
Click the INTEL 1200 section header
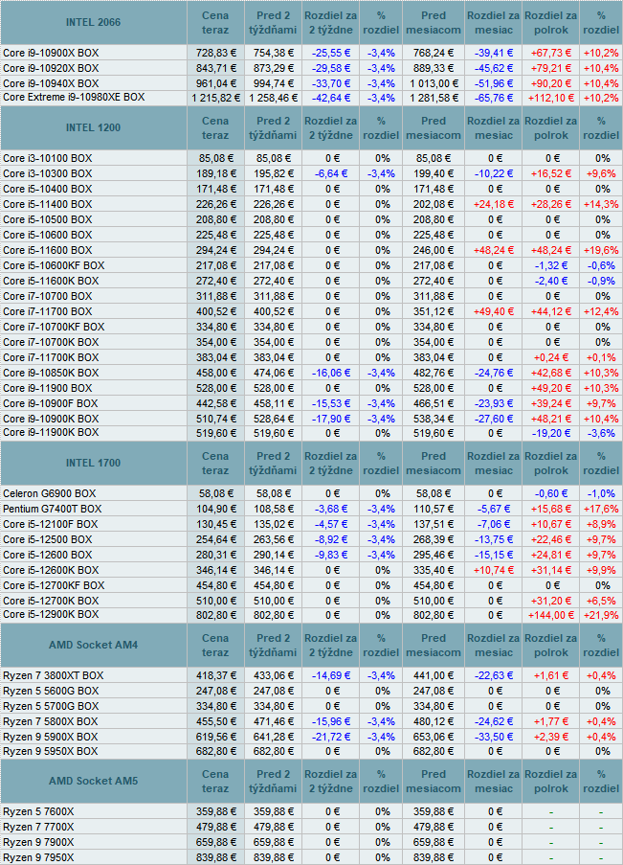click(x=93, y=128)
